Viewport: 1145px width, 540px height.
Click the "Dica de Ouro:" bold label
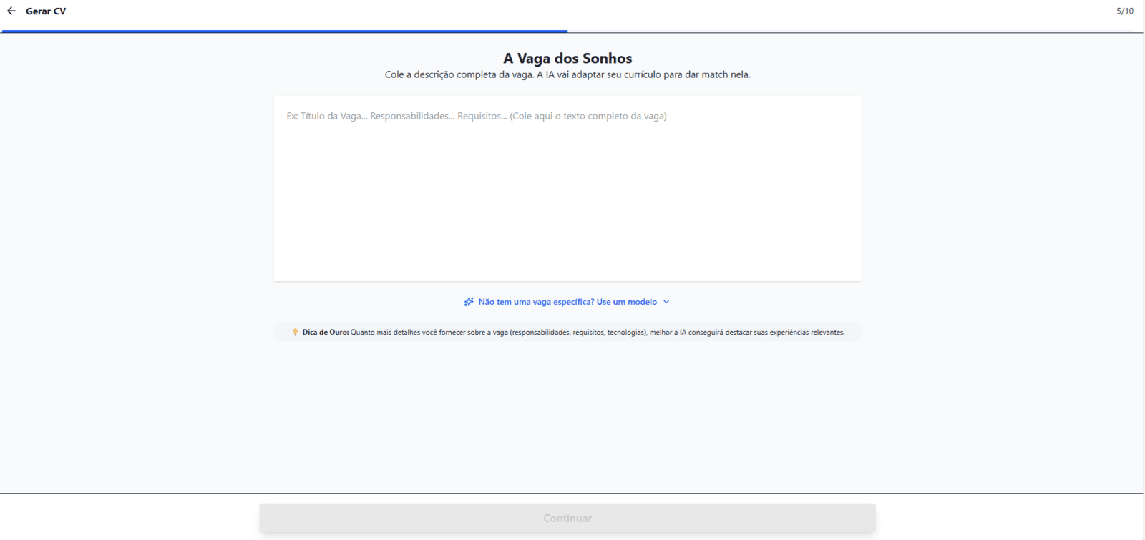coord(326,332)
